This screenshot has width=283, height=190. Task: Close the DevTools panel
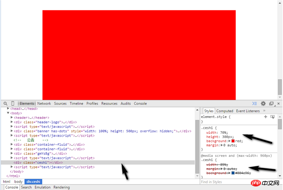278,103
